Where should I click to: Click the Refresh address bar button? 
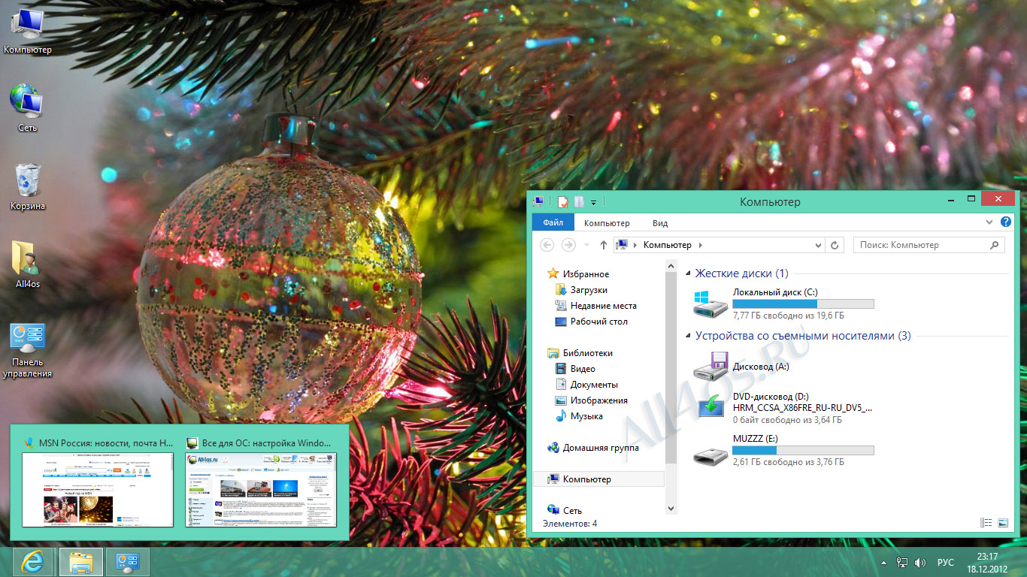point(835,245)
